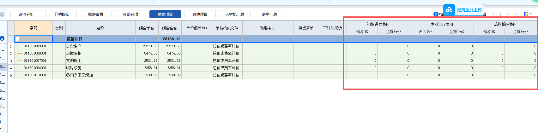Click the 取费专业 column header
The image size is (538, 133).
point(268,28)
